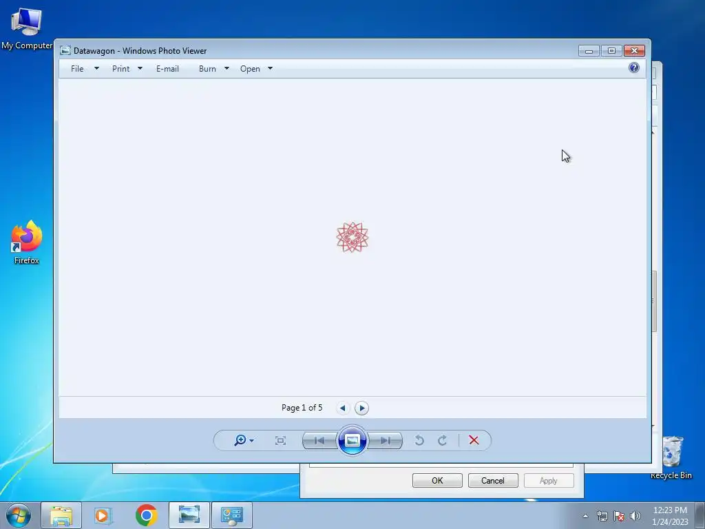Click the background window scrollbar thumb

[x=655, y=301]
